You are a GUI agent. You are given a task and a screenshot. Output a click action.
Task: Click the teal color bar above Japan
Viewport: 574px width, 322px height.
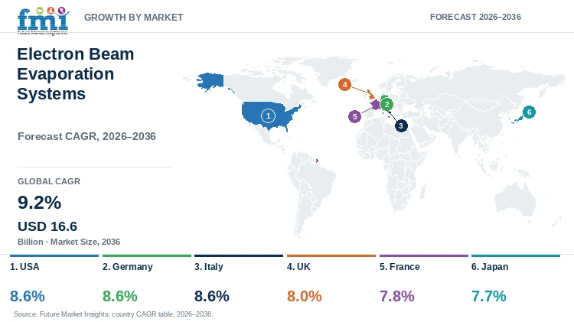click(515, 255)
